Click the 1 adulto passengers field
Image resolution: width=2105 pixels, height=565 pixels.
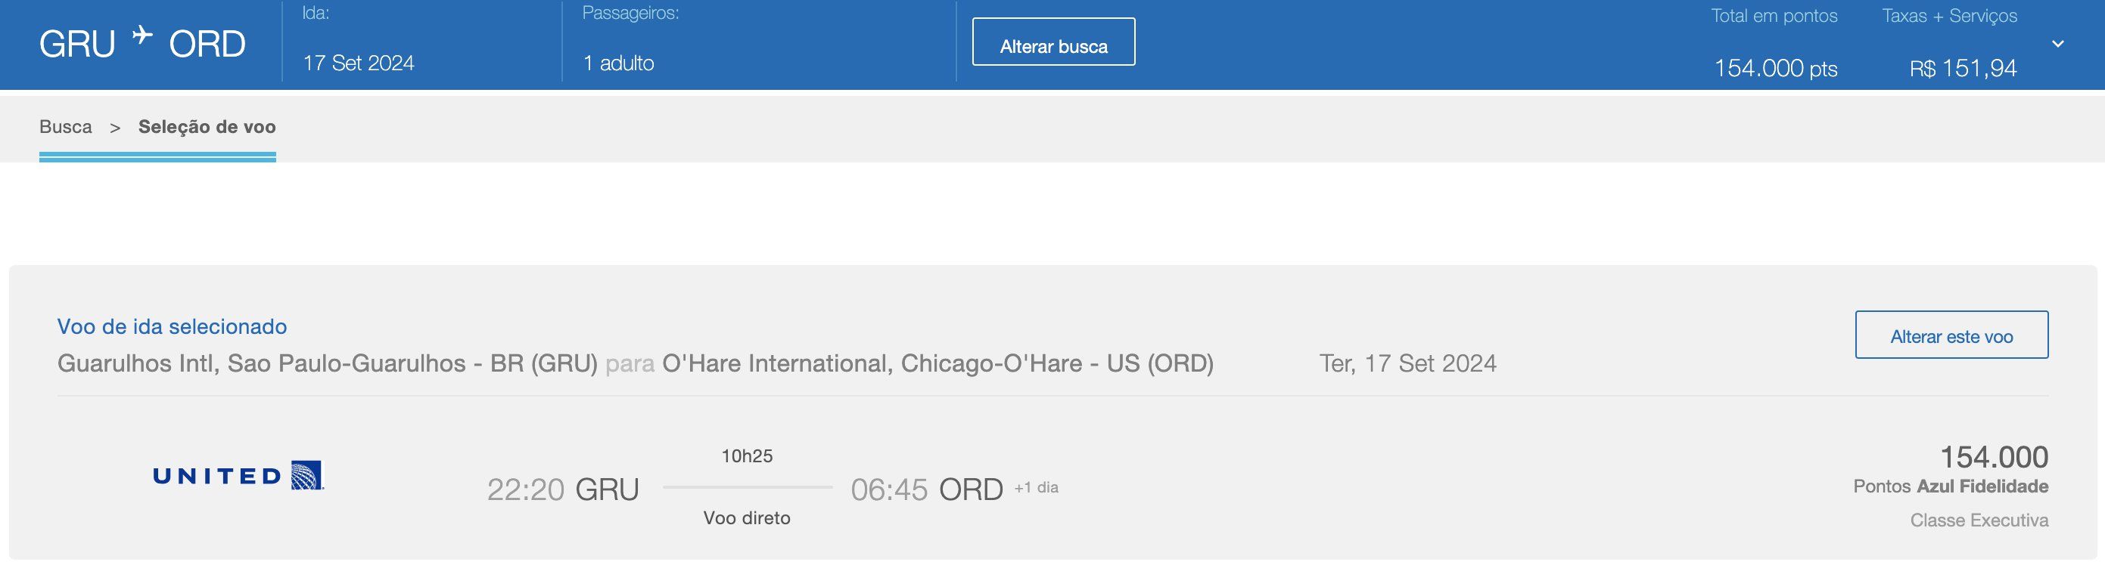(617, 63)
